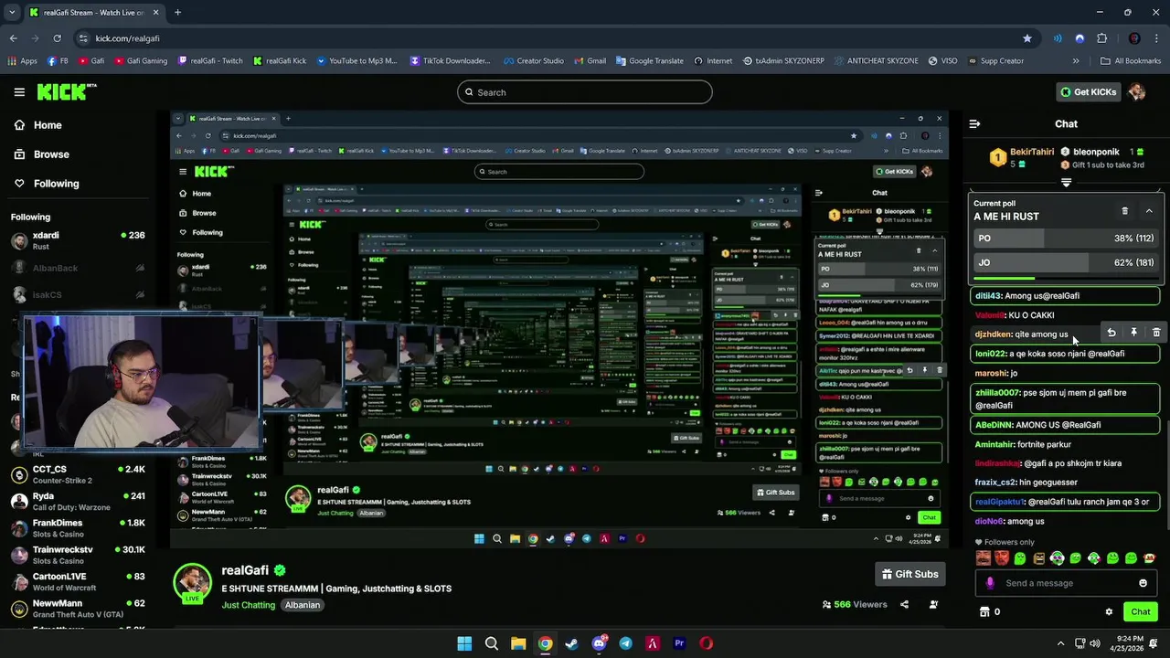Open Ryda recommended channel
Image resolution: width=1170 pixels, height=658 pixels.
(78, 501)
